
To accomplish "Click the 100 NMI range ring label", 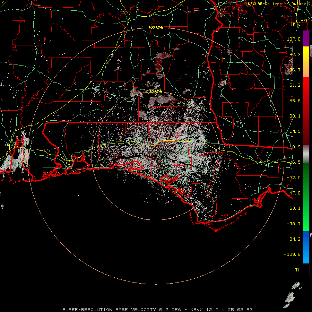I will [156, 27].
